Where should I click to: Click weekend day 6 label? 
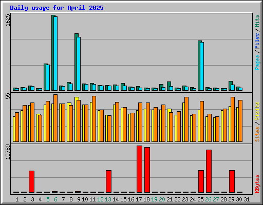coord(55,199)
